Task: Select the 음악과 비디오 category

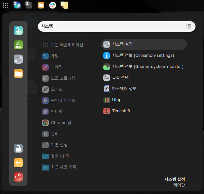Action: (59, 101)
